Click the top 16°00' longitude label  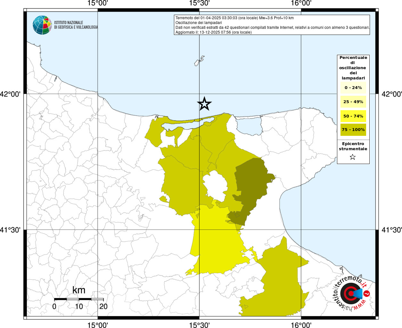click(x=301, y=4)
